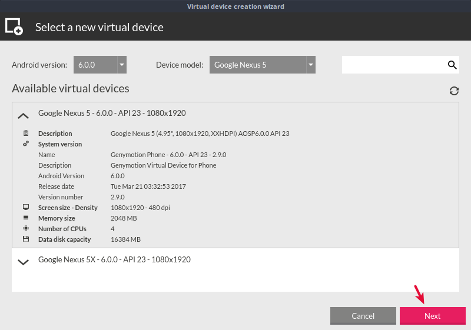Viewport: 471px width, 330px height.
Task: Click the 'Number of CPUs' label
Action: click(62, 229)
